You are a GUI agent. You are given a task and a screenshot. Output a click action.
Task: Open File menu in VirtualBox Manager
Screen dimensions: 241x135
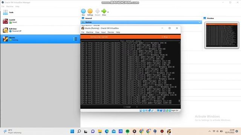(3, 6)
